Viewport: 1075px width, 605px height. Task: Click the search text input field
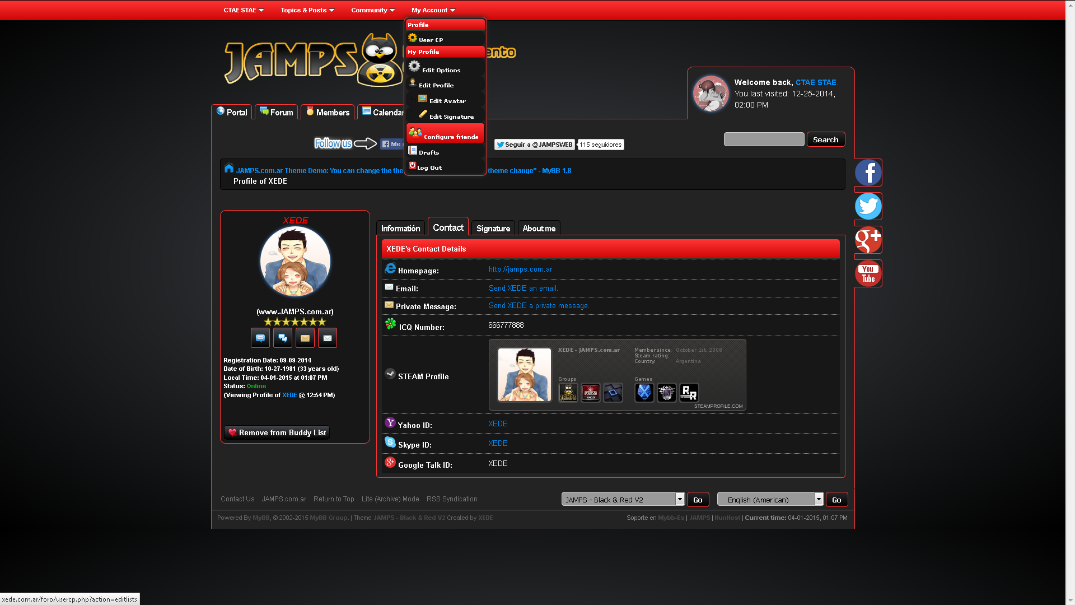click(764, 139)
